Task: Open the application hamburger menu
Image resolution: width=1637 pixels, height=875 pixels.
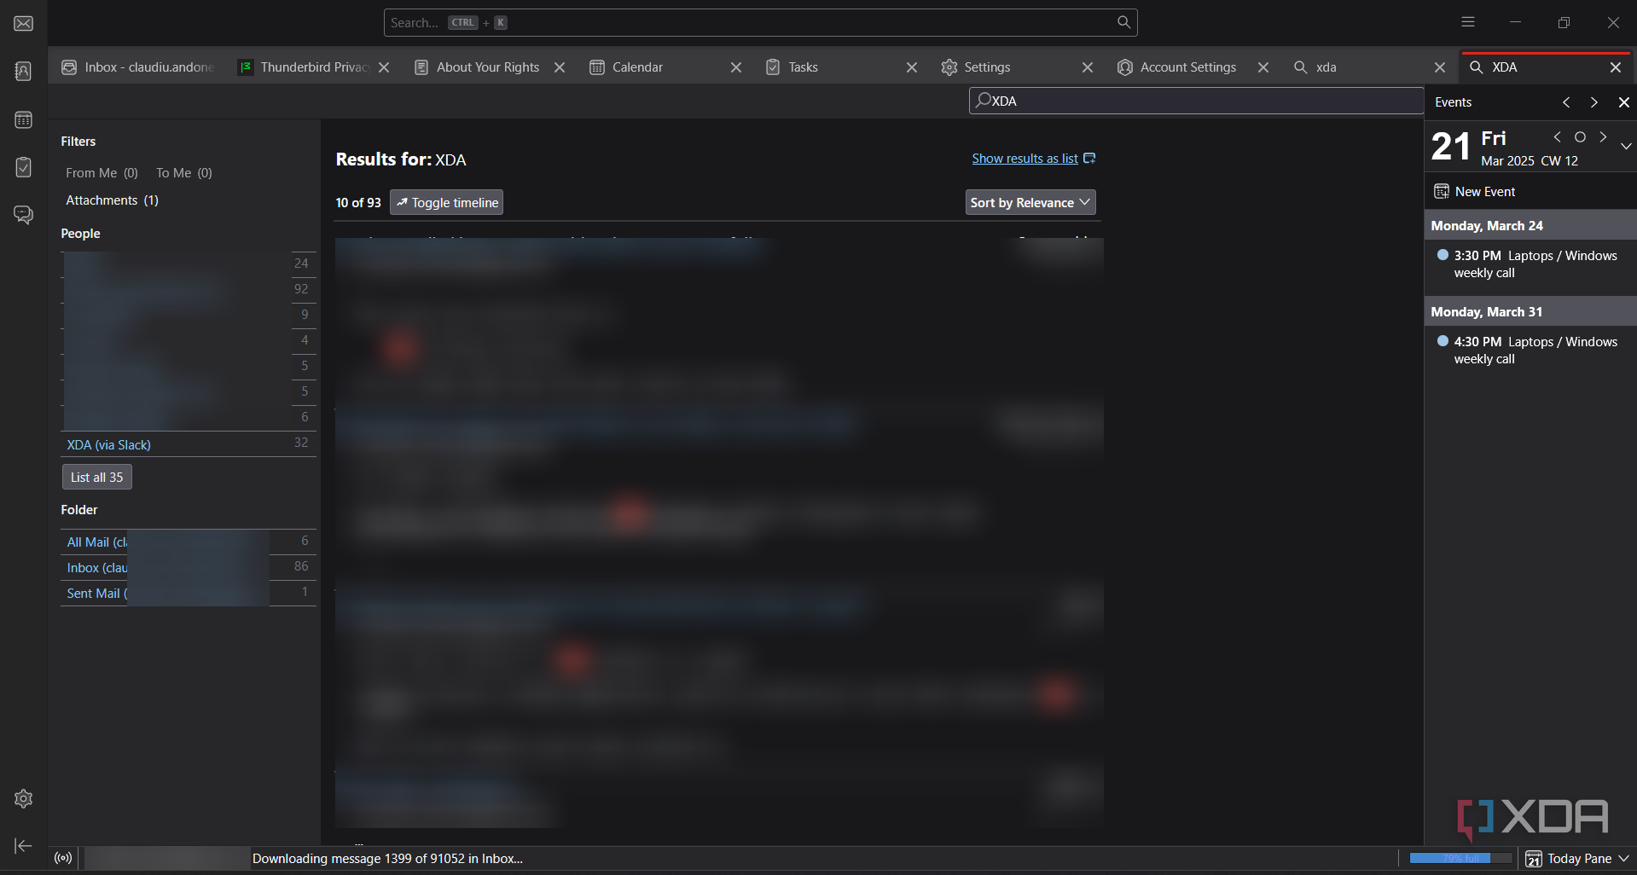Action: [x=1467, y=22]
